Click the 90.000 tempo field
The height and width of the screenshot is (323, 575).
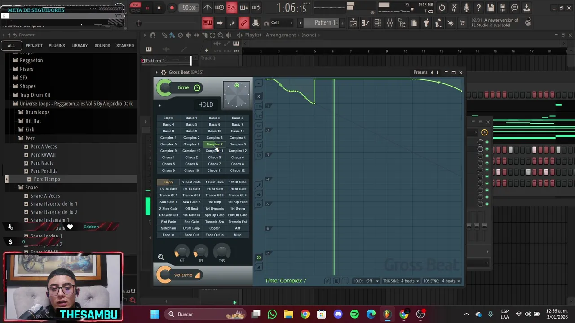click(x=189, y=8)
